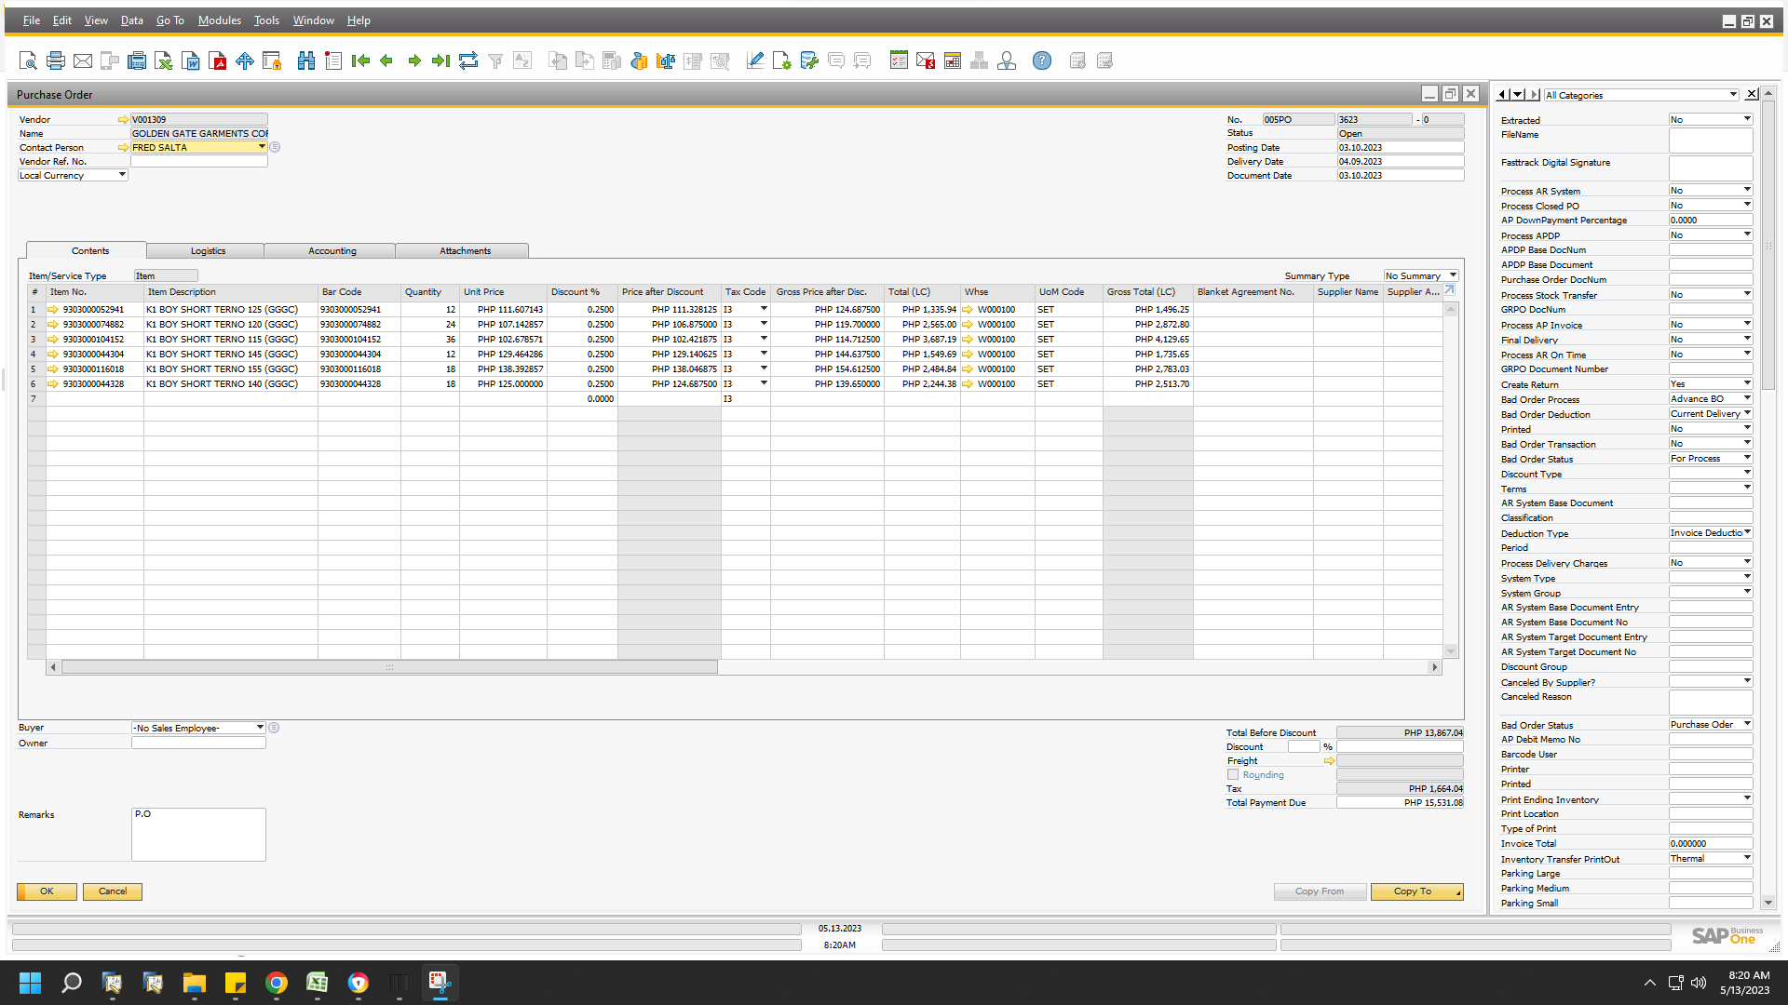Open warehouse link arrow in row 1
Image resolution: width=1788 pixels, height=1005 pixels.
click(x=968, y=310)
